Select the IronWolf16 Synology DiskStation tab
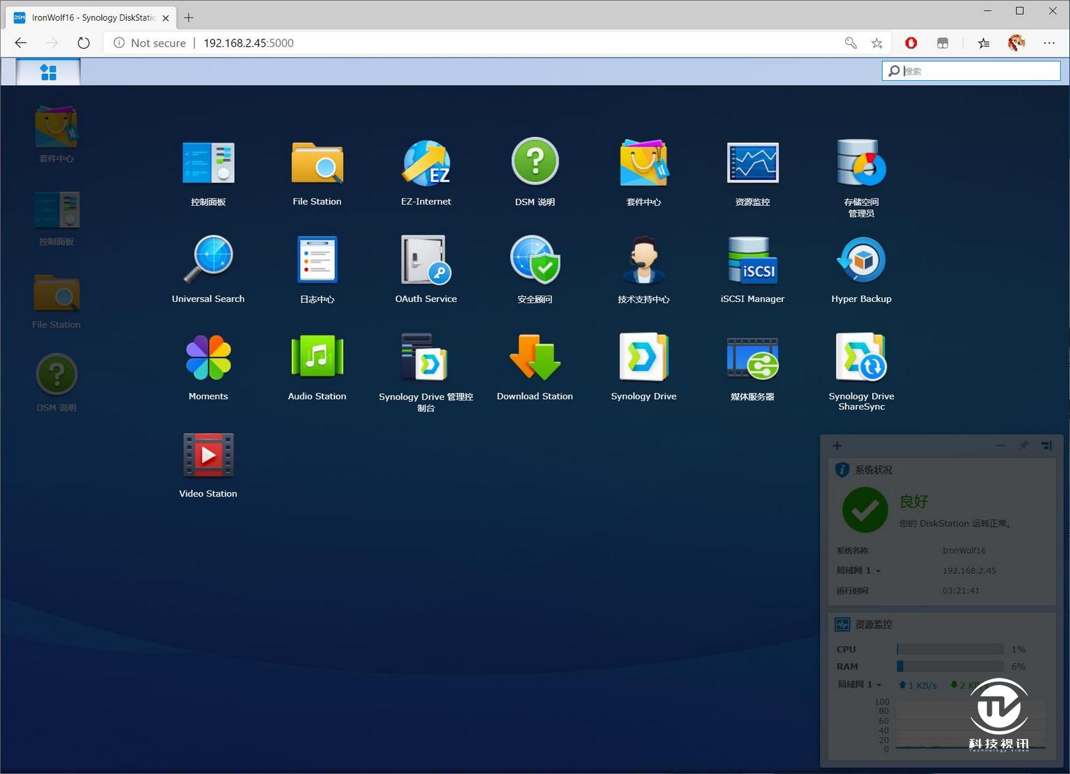Image resolution: width=1070 pixels, height=774 pixels. (x=92, y=17)
